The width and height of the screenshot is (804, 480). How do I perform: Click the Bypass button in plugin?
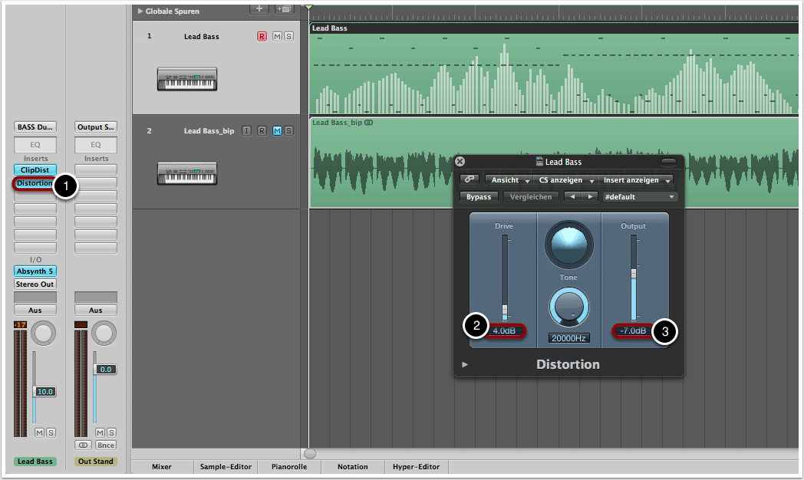pyautogui.click(x=479, y=197)
